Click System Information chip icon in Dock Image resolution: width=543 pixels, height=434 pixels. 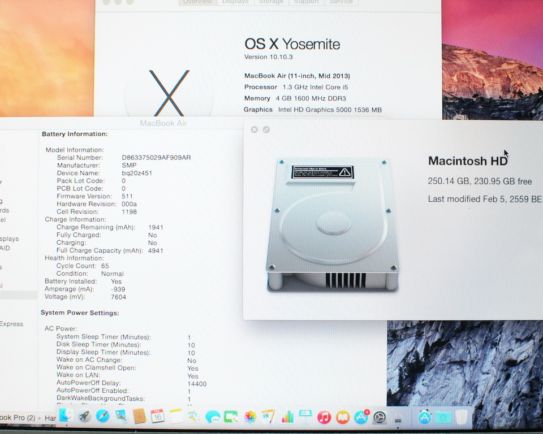[x=398, y=418]
